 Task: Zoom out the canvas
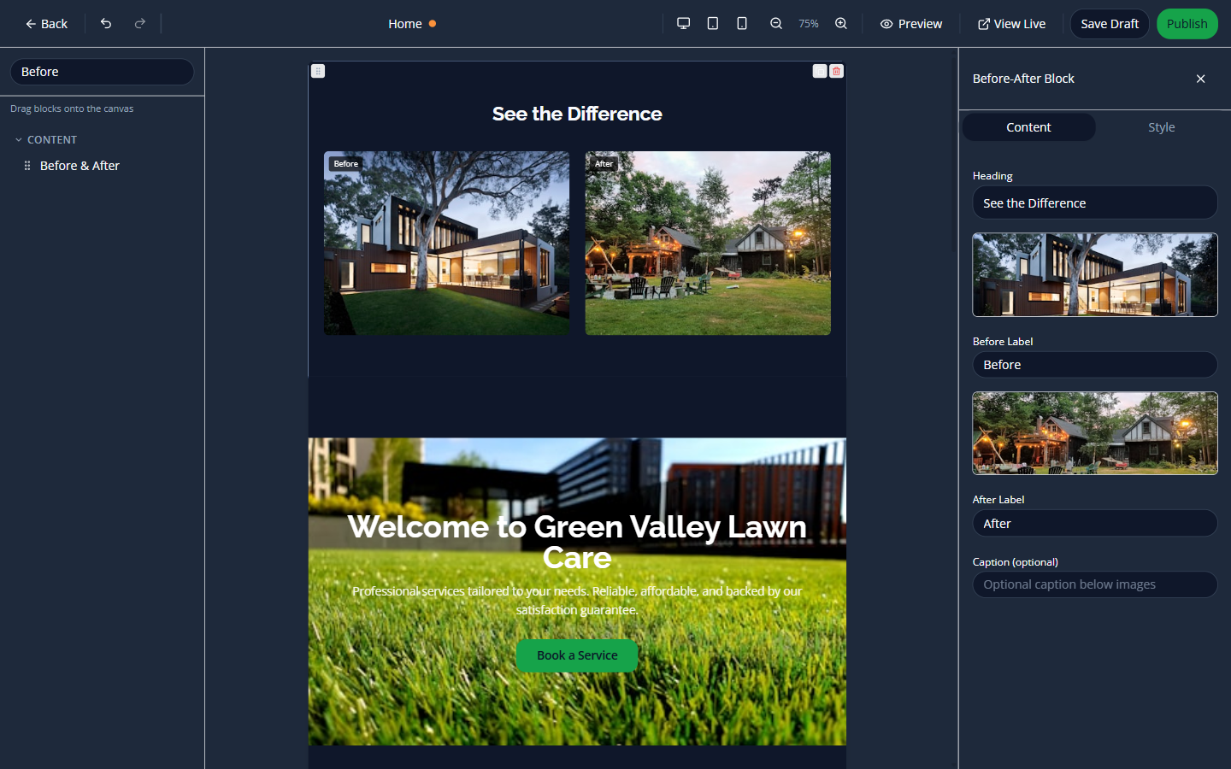pyautogui.click(x=776, y=24)
